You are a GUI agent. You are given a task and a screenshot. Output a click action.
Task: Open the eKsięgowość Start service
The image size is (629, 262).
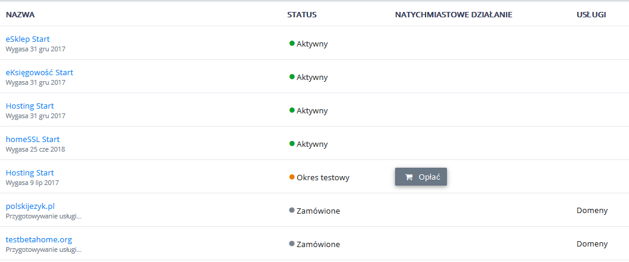click(x=39, y=72)
